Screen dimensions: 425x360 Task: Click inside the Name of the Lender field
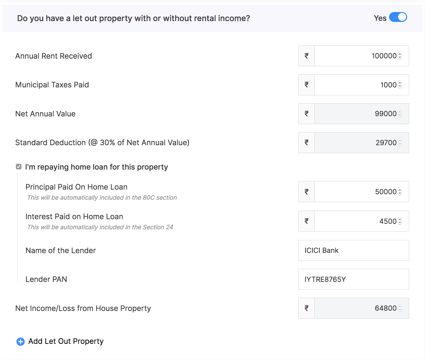tap(353, 250)
